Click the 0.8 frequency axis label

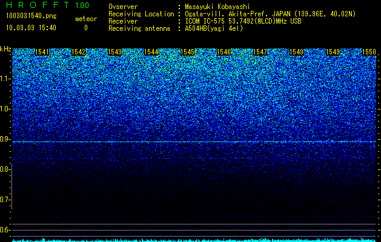point(5,169)
